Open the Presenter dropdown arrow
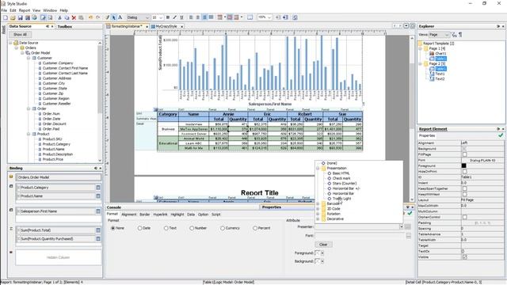Image resolution: width=507 pixels, height=285 pixels. [x=402, y=227]
